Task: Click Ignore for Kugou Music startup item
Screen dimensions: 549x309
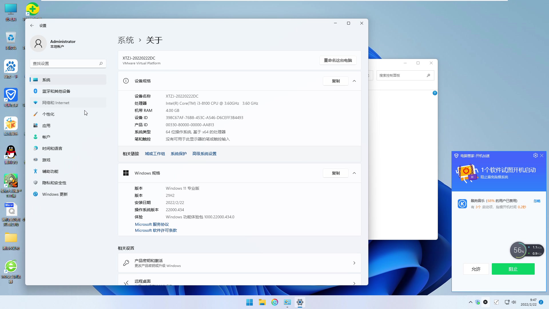Action: (537, 201)
